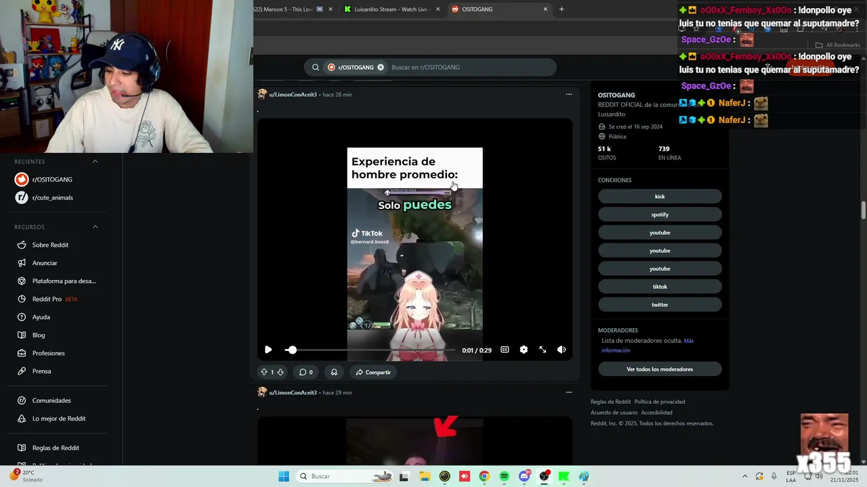Image resolution: width=867 pixels, height=487 pixels.
Task: Click second post video thumbnail
Action: tap(415, 441)
